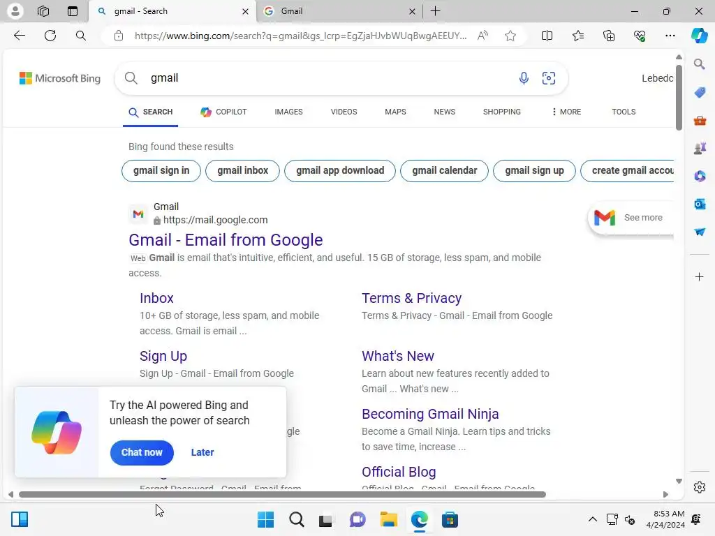Image resolution: width=715 pixels, height=536 pixels.
Task: Click the See more Gmail card
Action: tap(631, 218)
